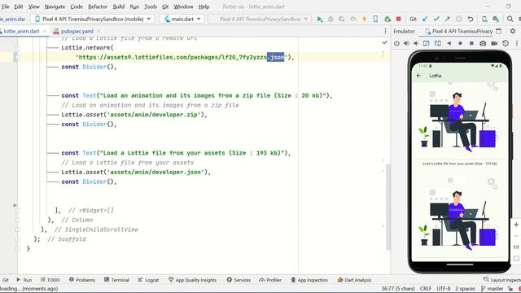Click the emulator power button
The image size is (521, 293).
396,43
